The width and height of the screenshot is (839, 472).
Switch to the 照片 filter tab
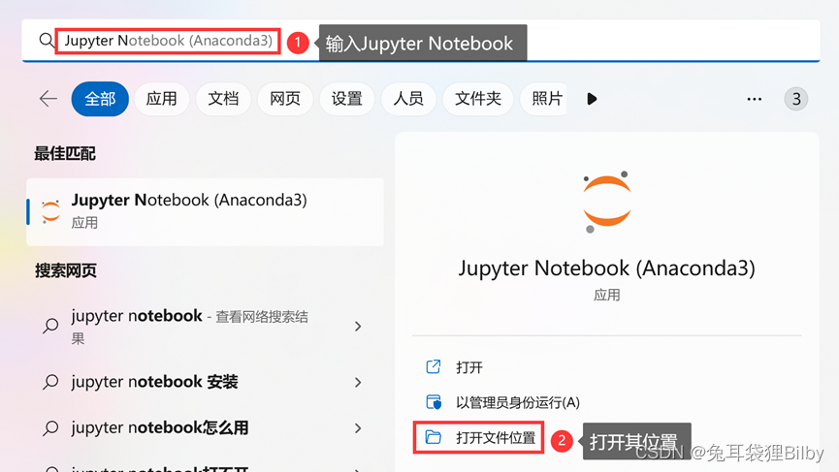click(543, 99)
